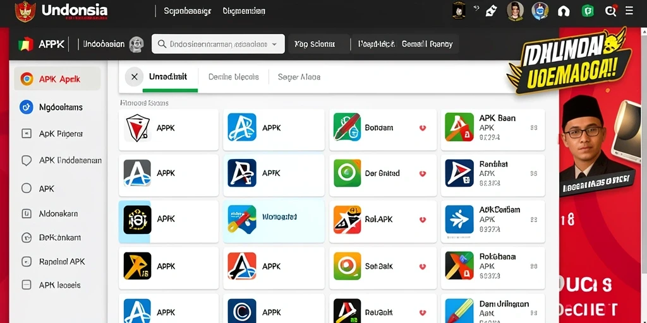Open the Olopmensian menu in top bar

click(x=244, y=11)
